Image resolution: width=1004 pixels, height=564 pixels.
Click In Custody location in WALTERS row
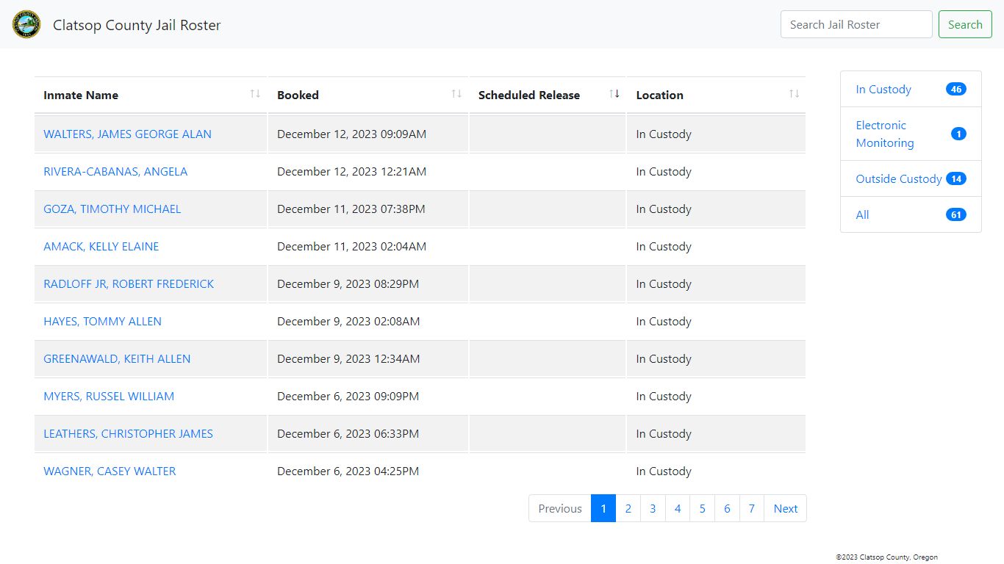pyautogui.click(x=664, y=134)
